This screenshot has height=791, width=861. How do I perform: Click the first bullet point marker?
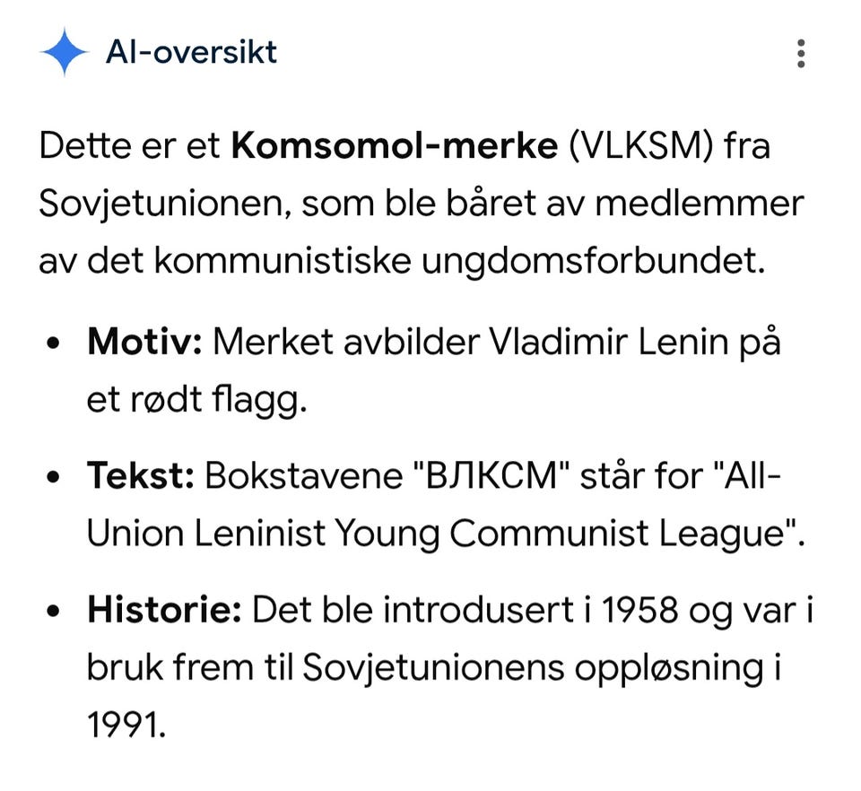click(x=53, y=343)
